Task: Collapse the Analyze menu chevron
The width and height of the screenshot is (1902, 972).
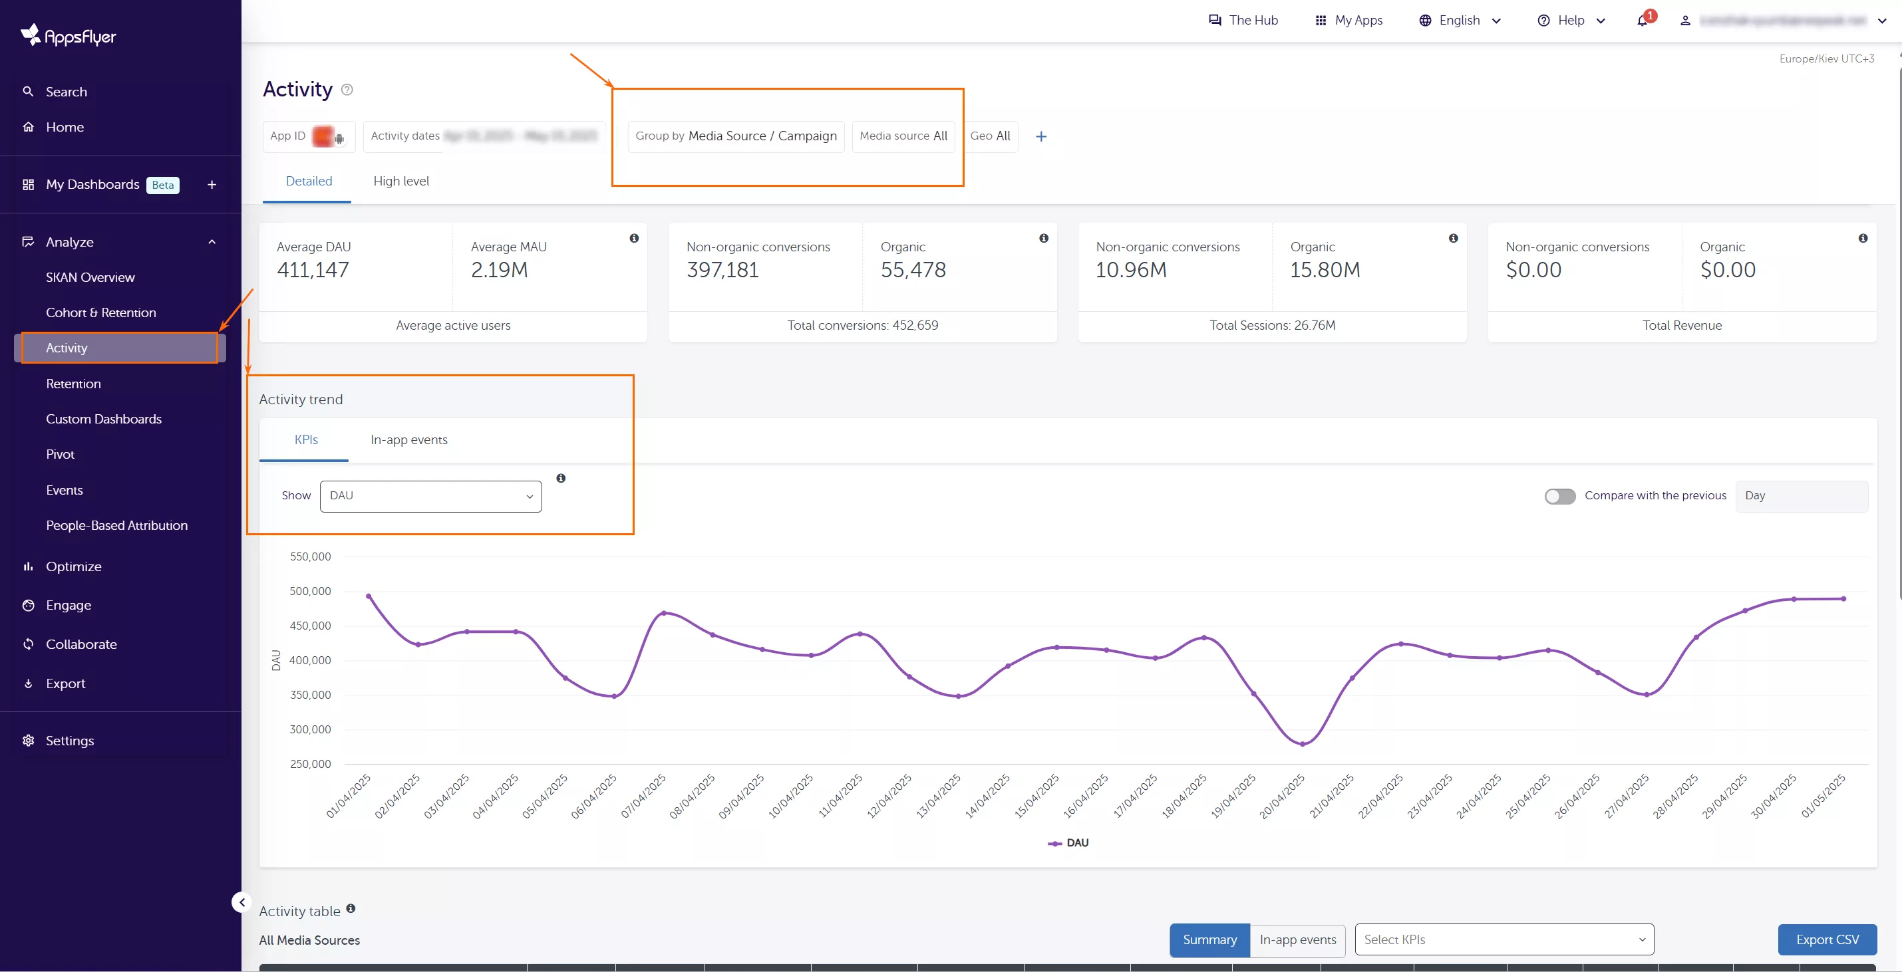Action: point(212,242)
